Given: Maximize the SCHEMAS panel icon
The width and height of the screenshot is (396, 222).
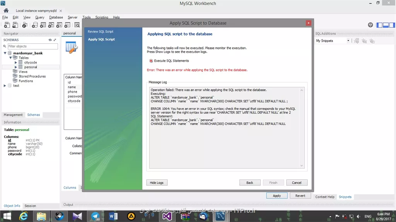Looking at the screenshot, I should (x=55, y=40).
